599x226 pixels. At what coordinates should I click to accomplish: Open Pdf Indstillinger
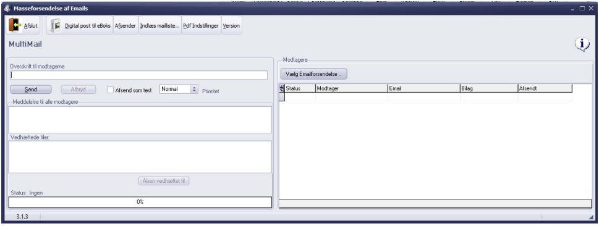pyautogui.click(x=201, y=25)
